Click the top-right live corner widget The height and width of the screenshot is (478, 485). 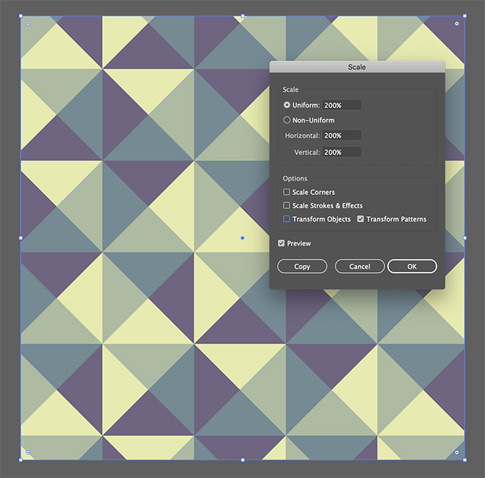(456, 24)
